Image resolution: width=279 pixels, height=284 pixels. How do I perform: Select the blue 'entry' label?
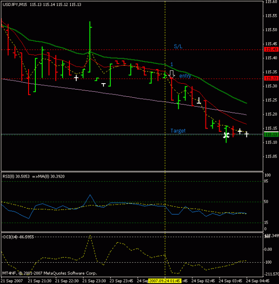click(185, 76)
